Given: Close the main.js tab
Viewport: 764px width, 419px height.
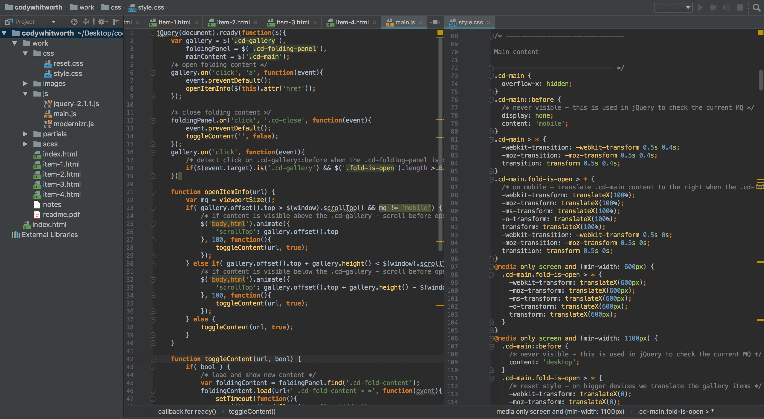Looking at the screenshot, I should [x=421, y=23].
